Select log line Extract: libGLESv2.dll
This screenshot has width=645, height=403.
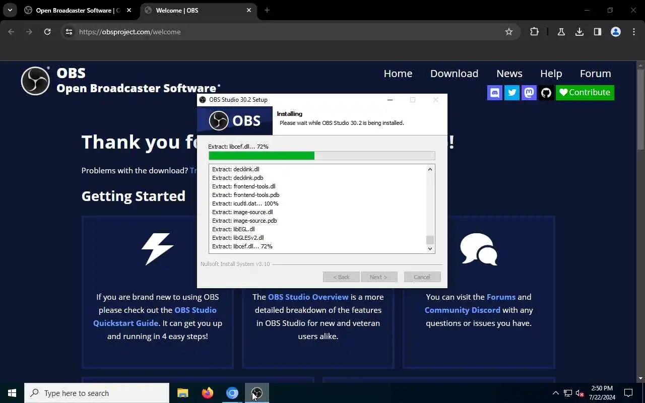[x=238, y=238]
